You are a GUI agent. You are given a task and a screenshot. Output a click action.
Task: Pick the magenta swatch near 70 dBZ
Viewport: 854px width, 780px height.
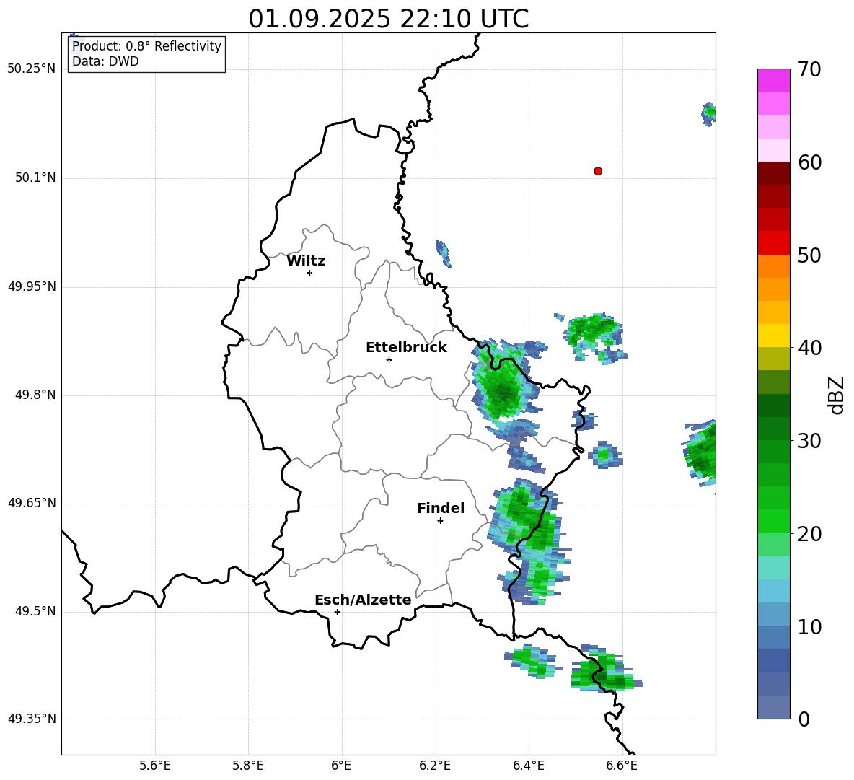(774, 80)
